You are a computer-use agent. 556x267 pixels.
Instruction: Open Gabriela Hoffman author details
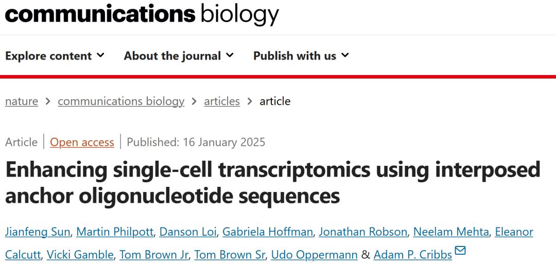268,232
